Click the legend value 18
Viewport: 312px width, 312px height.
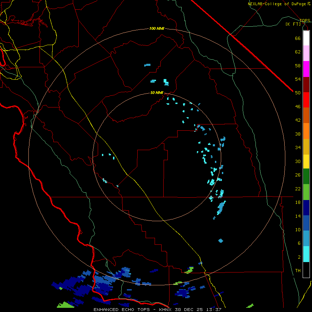pos(298,202)
